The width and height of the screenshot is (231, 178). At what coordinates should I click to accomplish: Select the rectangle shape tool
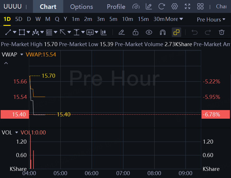coord(22,32)
